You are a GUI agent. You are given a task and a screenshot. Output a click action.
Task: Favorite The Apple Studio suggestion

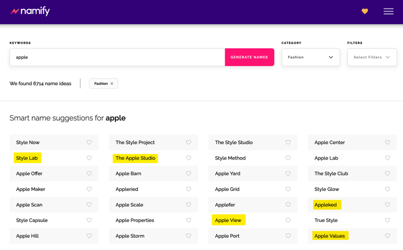point(189,158)
